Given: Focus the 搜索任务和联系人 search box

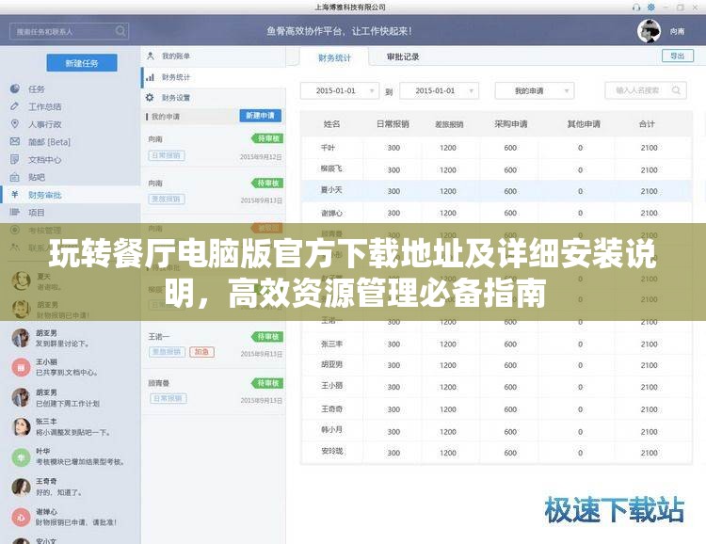Looking at the screenshot, I should [70, 31].
